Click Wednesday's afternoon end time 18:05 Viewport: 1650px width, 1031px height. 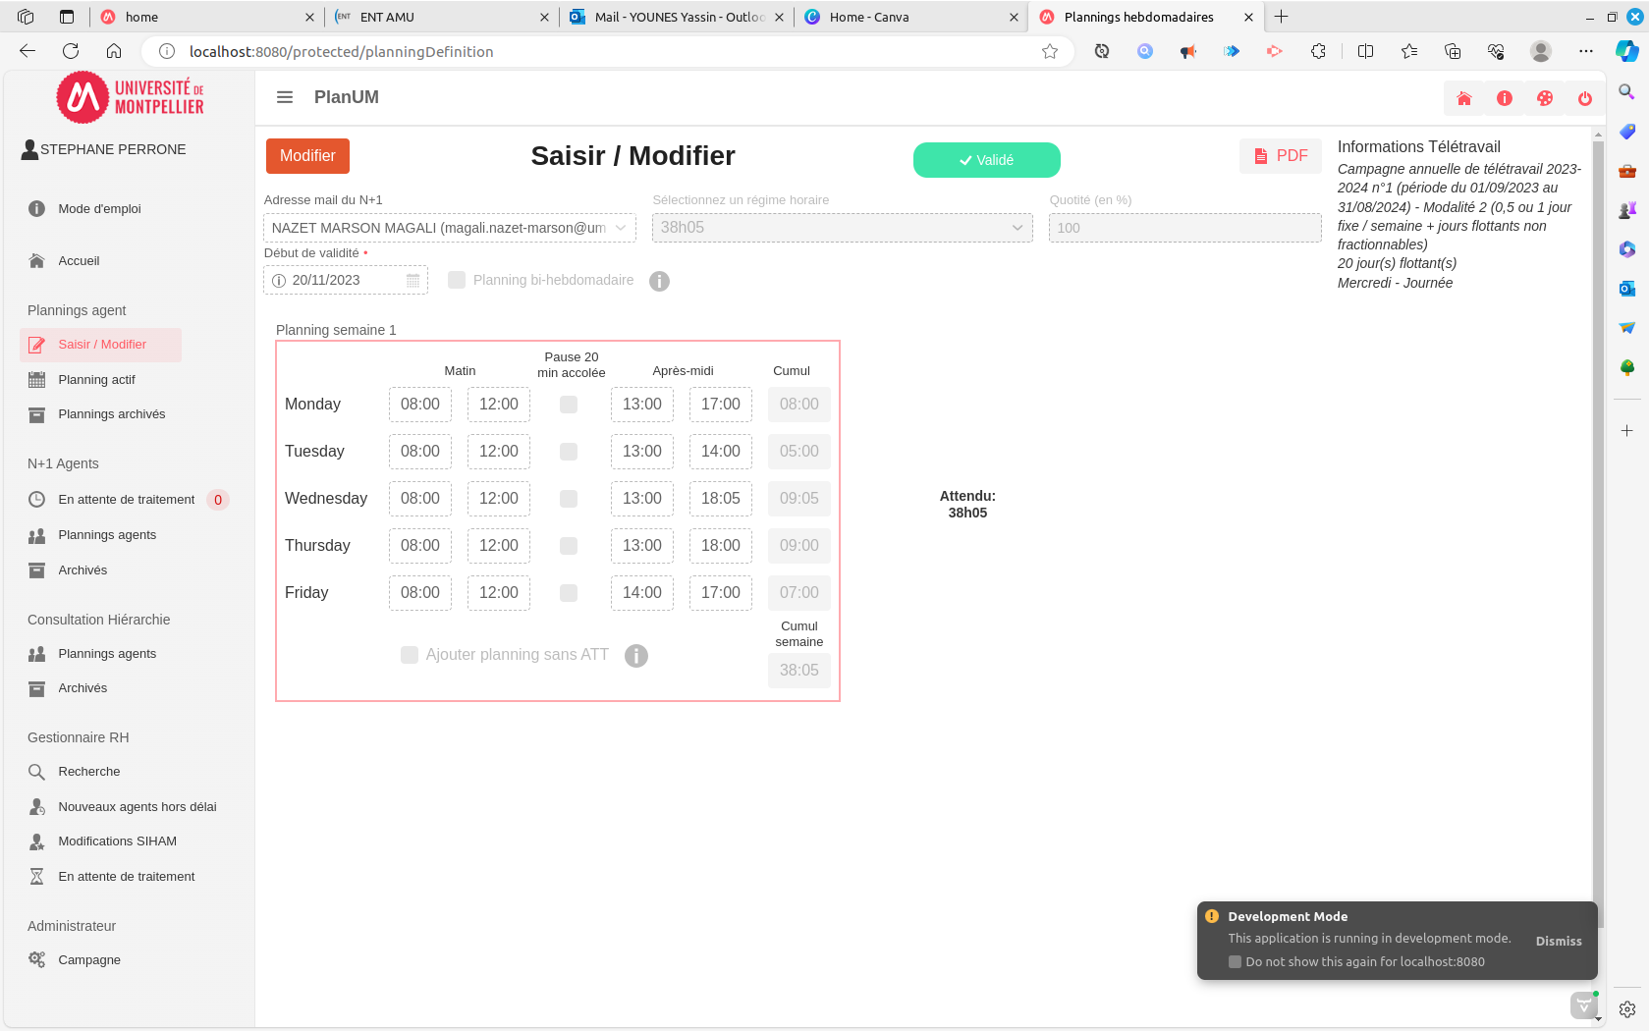pyautogui.click(x=721, y=499)
